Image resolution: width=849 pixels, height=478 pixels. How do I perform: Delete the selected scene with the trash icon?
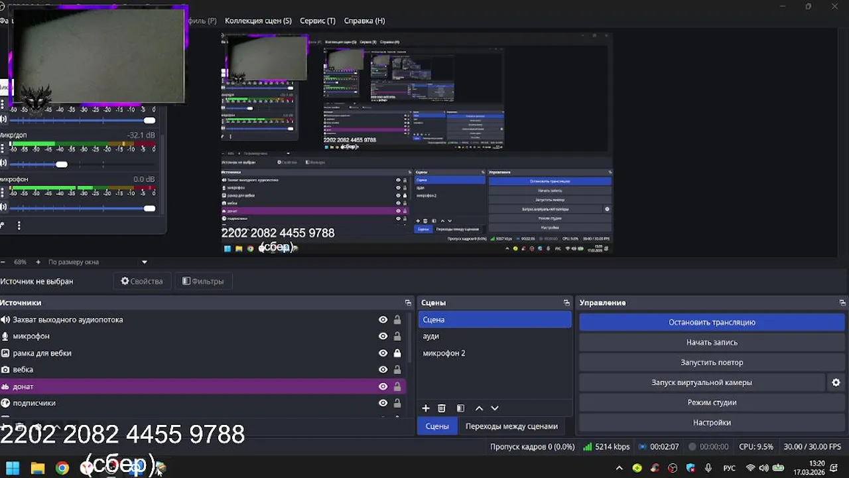point(442,408)
